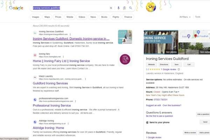Viewport: 210px width, 140px height.
Task: Select the News filter tab
Action: point(93,17)
